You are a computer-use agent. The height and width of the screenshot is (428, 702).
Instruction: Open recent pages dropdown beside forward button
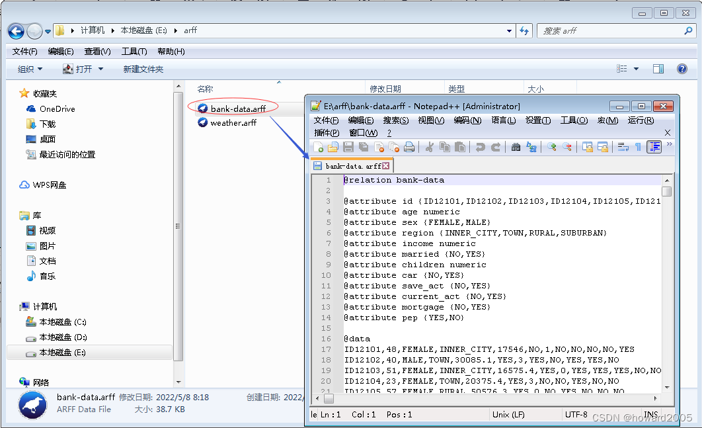(48, 31)
